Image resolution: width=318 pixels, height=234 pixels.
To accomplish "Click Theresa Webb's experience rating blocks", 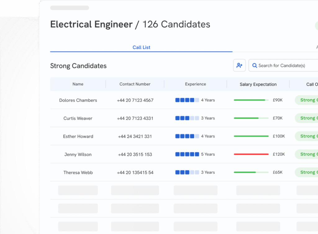I will pos(187,172).
